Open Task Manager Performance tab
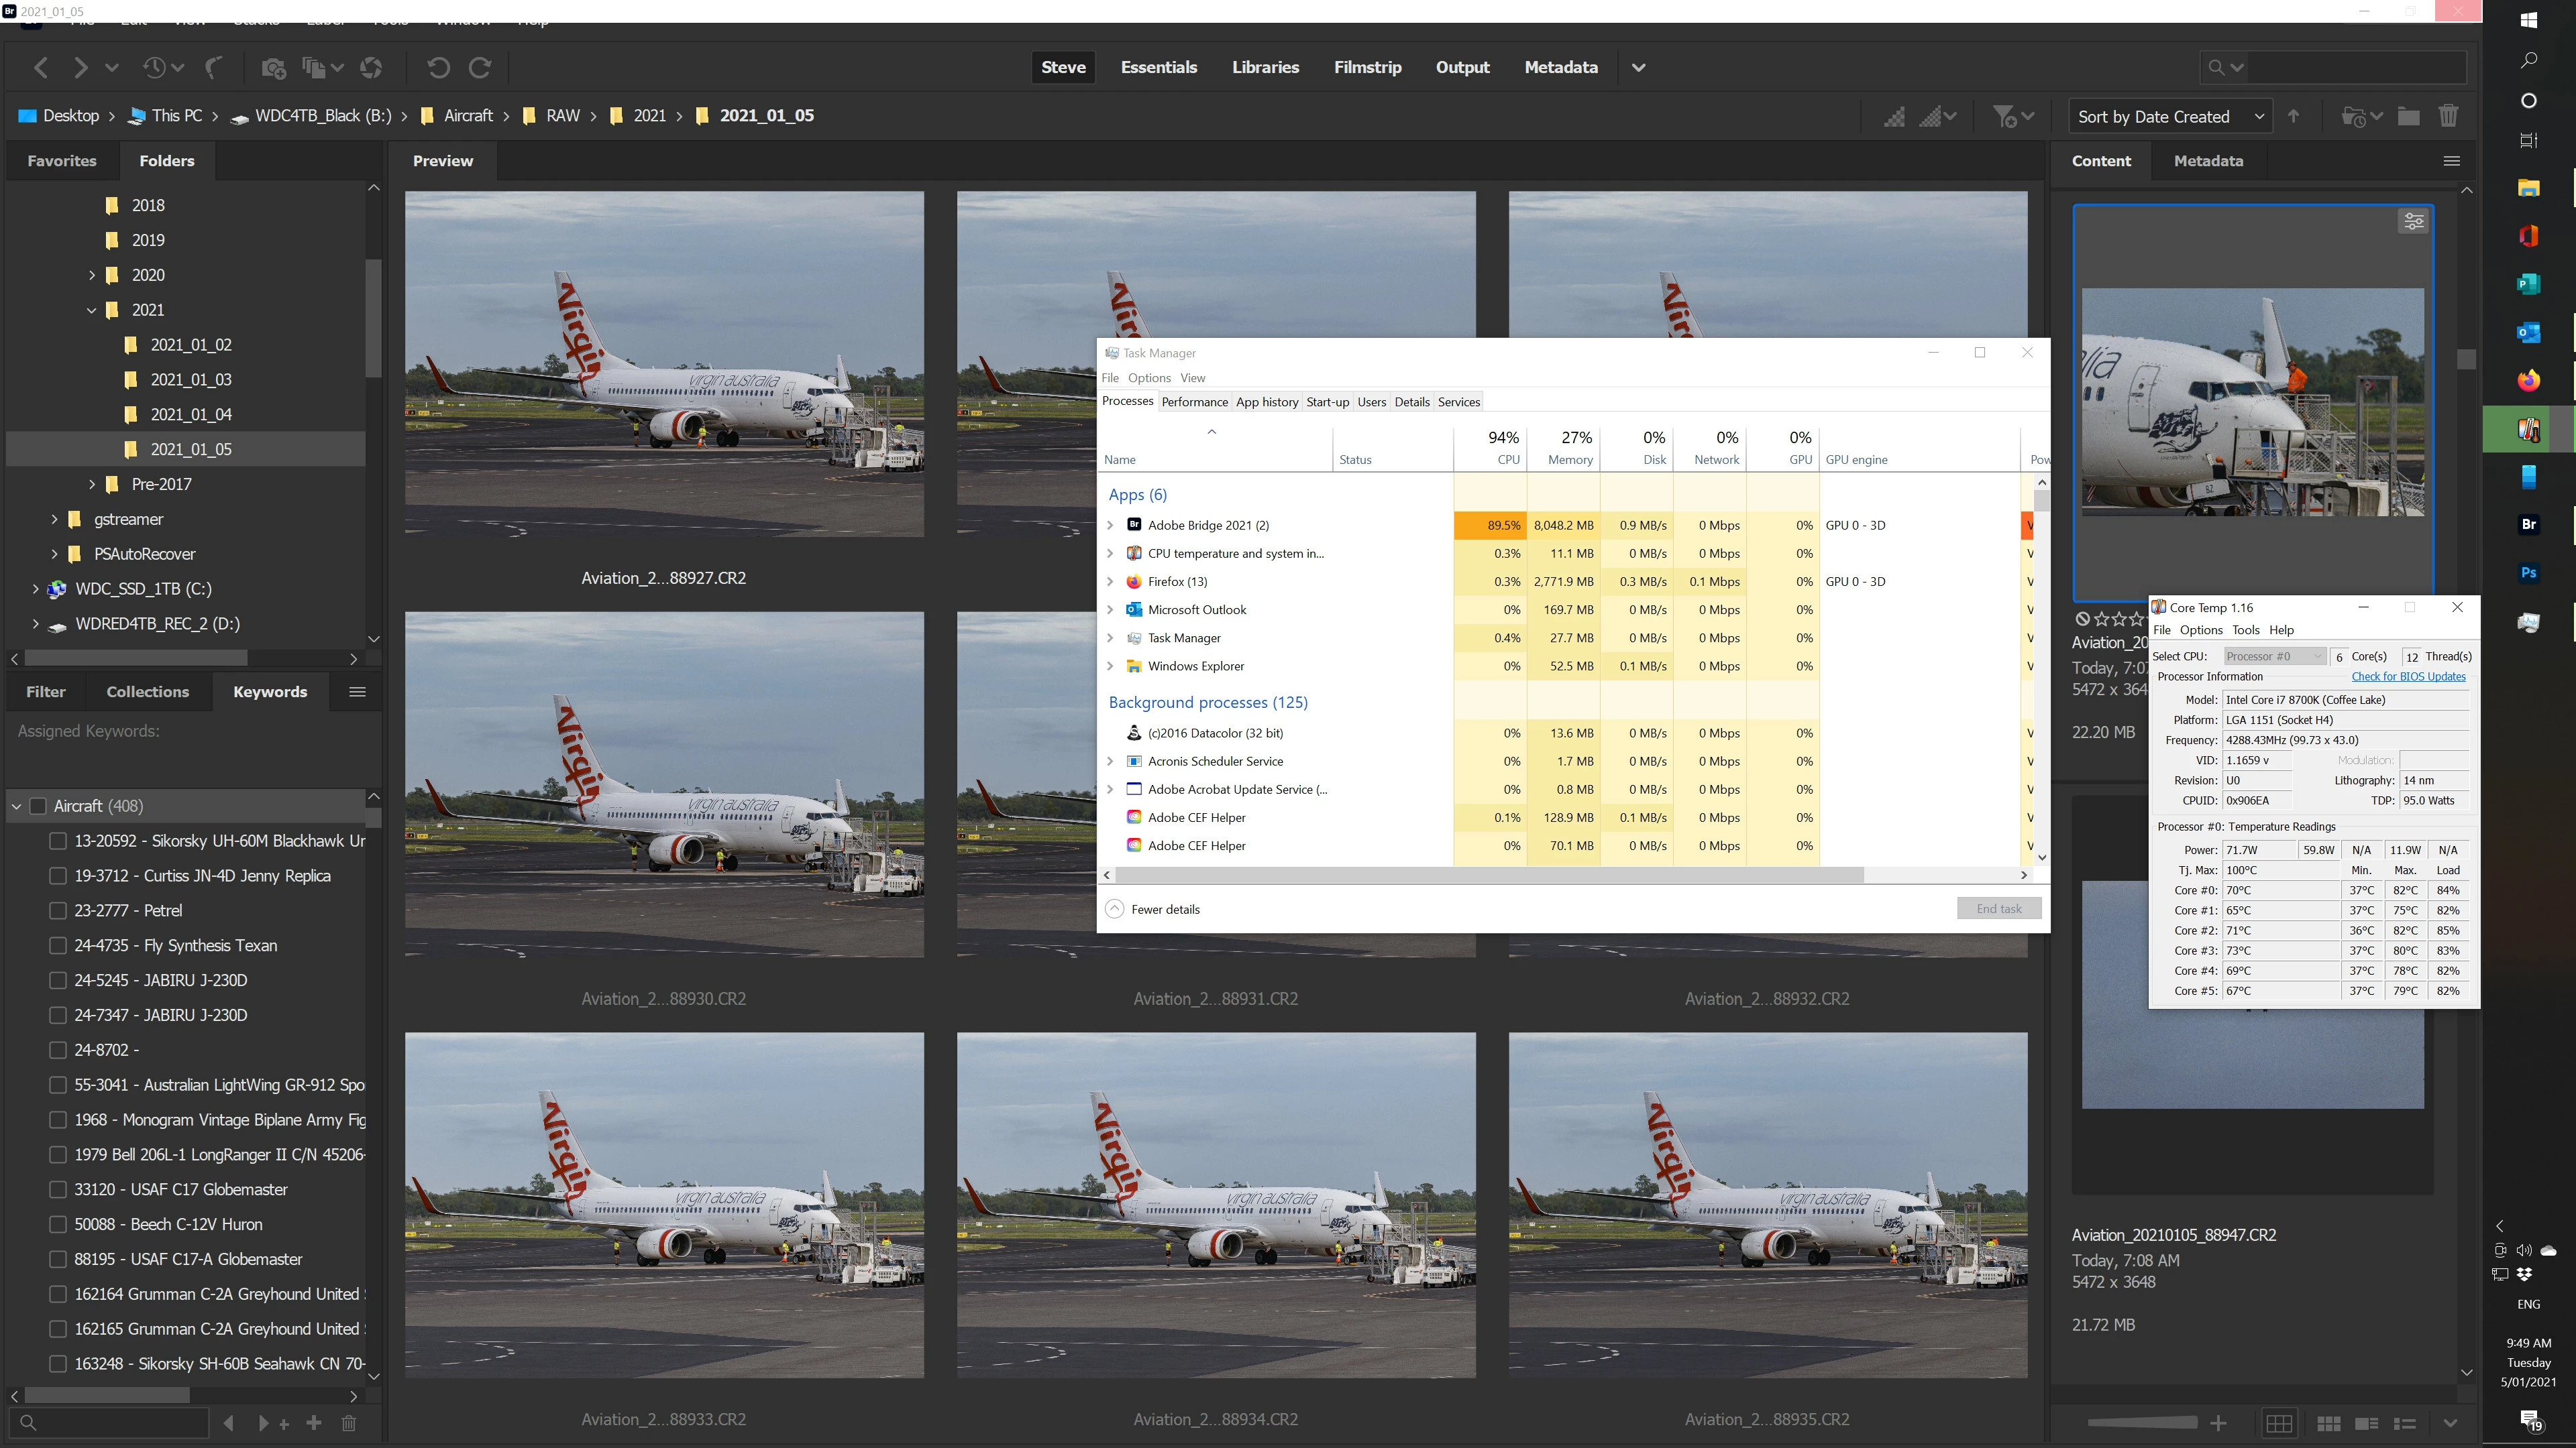 click(x=1194, y=402)
